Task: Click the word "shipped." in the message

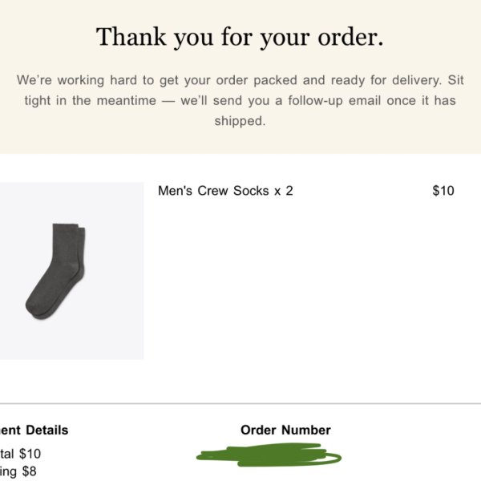Action: 240,121
